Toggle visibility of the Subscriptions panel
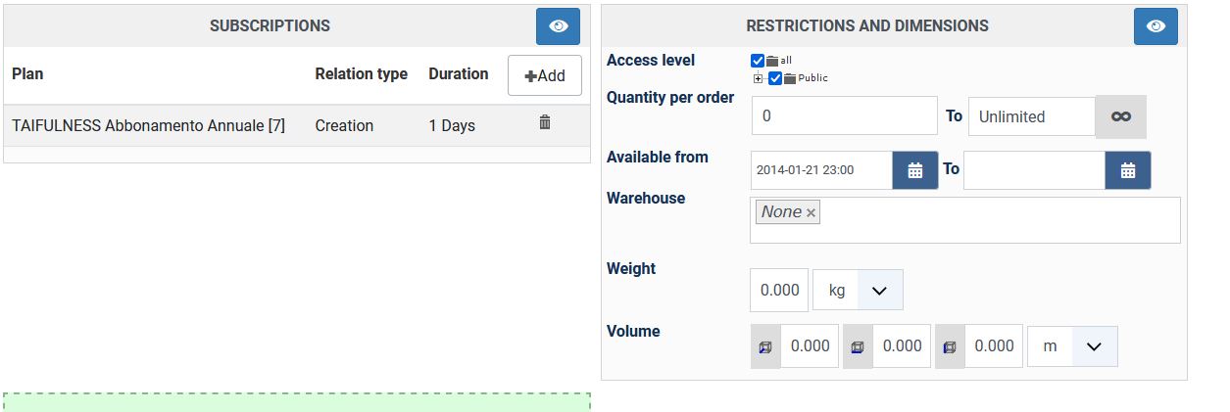 tap(558, 26)
